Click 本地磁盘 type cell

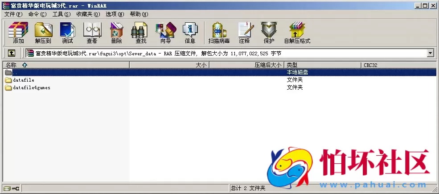pyautogui.click(x=297, y=72)
